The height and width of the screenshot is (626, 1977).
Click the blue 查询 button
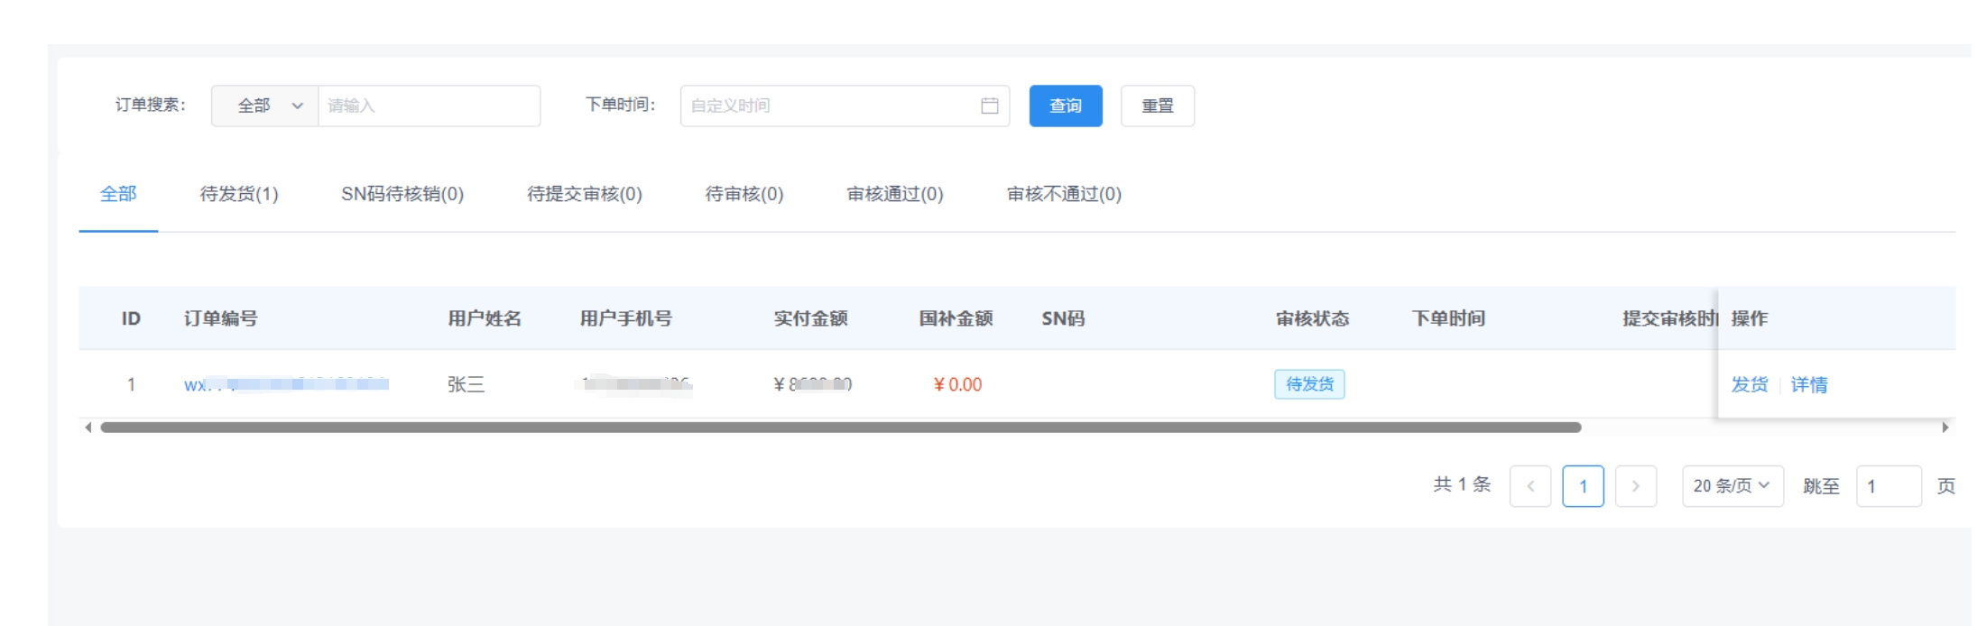tap(1065, 106)
